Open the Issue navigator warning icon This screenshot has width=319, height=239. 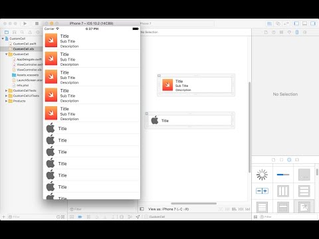point(30,33)
